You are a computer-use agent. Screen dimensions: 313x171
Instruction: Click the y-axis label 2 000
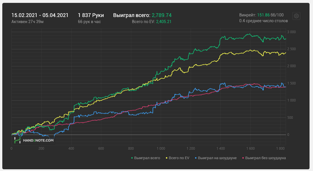(292, 66)
